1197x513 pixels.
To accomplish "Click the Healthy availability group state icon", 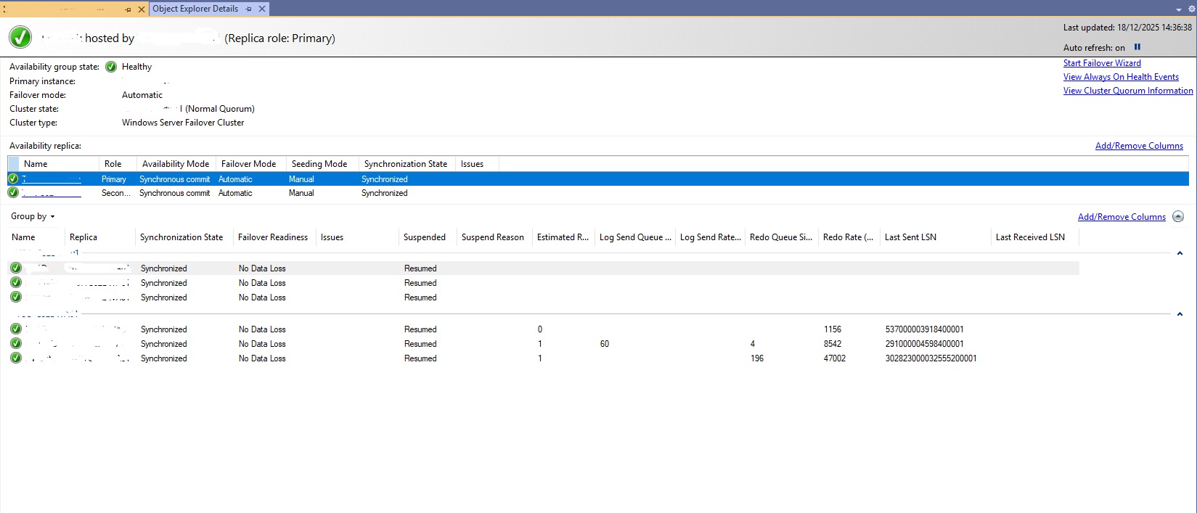I will click(x=111, y=67).
